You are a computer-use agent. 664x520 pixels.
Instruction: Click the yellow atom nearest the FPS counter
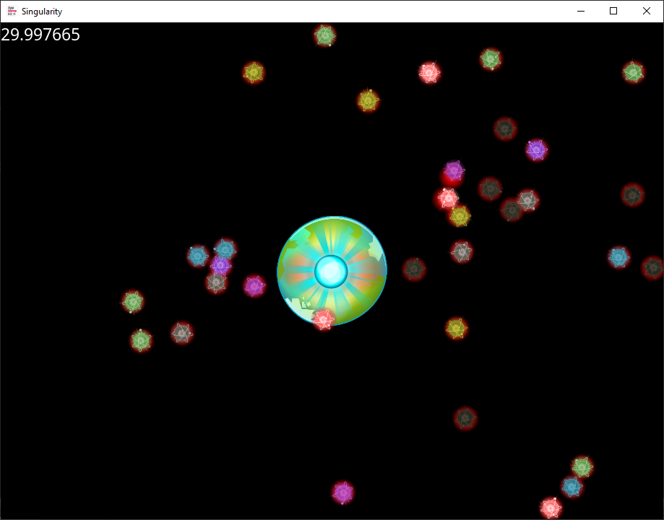click(x=254, y=72)
